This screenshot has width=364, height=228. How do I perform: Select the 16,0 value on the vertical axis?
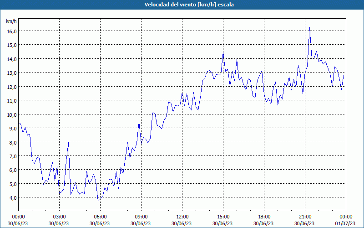pos(11,31)
